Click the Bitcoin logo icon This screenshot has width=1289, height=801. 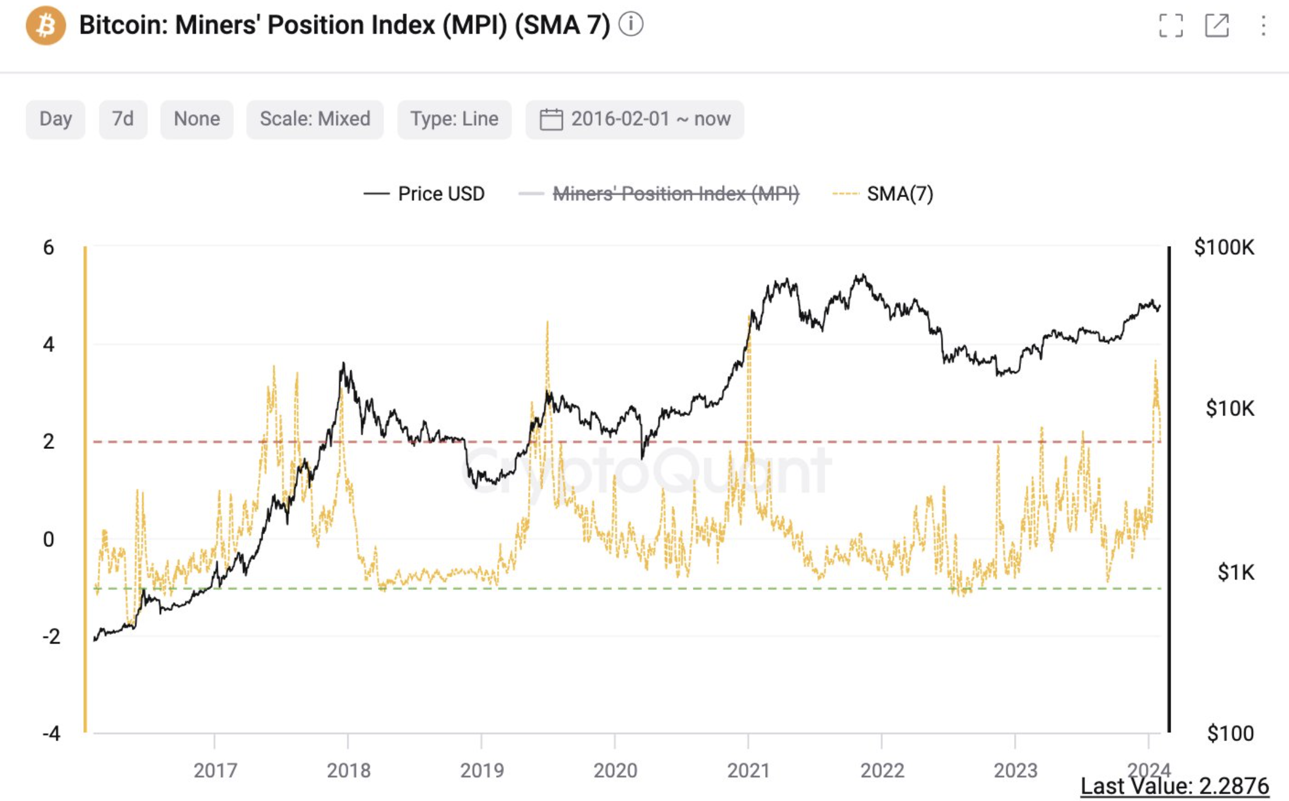(x=45, y=25)
